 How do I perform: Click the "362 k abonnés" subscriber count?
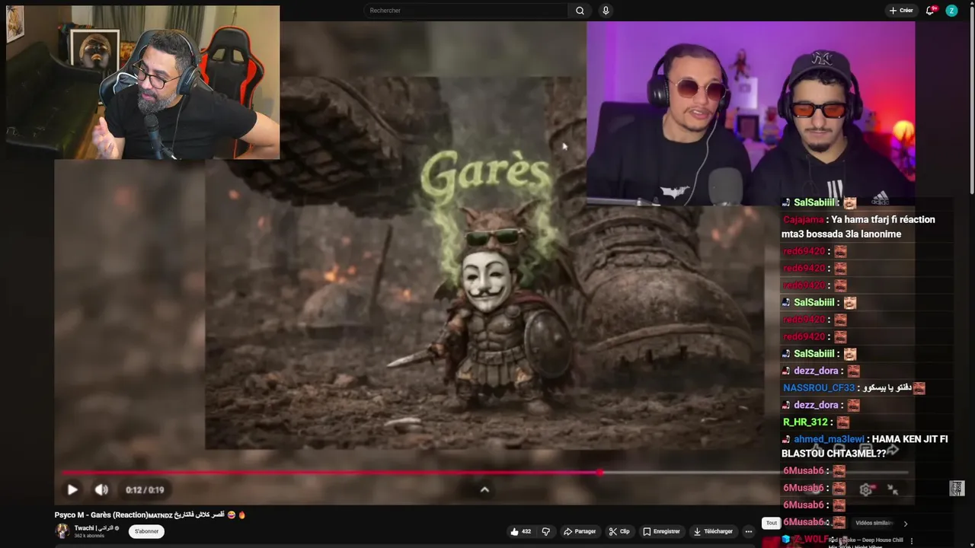89,536
